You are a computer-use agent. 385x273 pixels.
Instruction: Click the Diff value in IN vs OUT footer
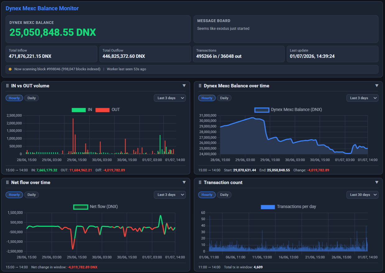(114, 170)
